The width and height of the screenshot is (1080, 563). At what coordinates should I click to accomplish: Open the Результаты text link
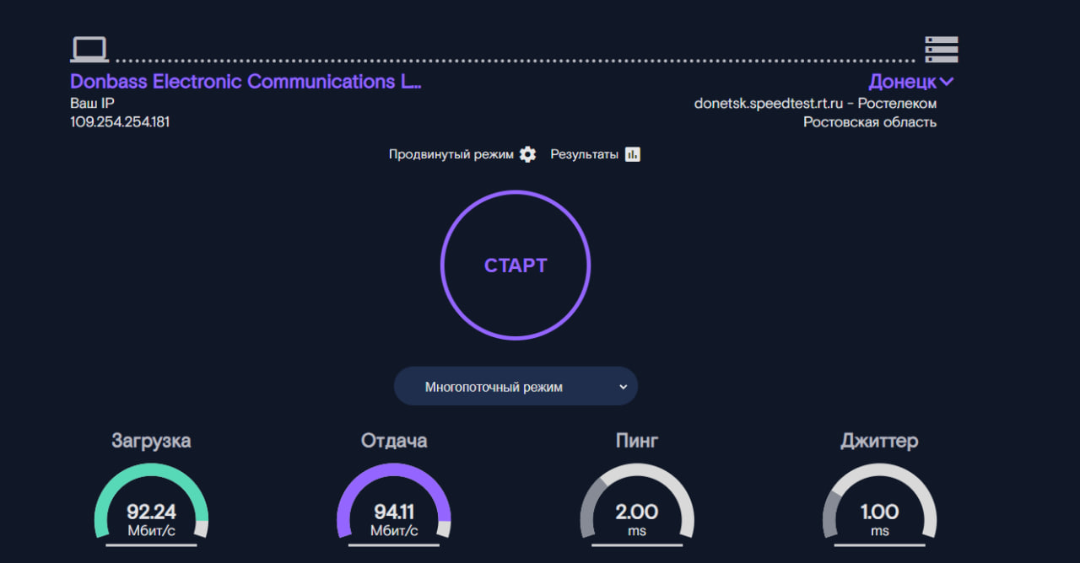click(584, 154)
